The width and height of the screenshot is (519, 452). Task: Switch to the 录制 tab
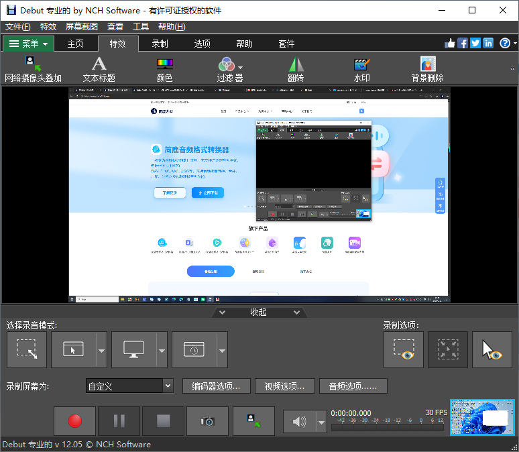click(160, 44)
